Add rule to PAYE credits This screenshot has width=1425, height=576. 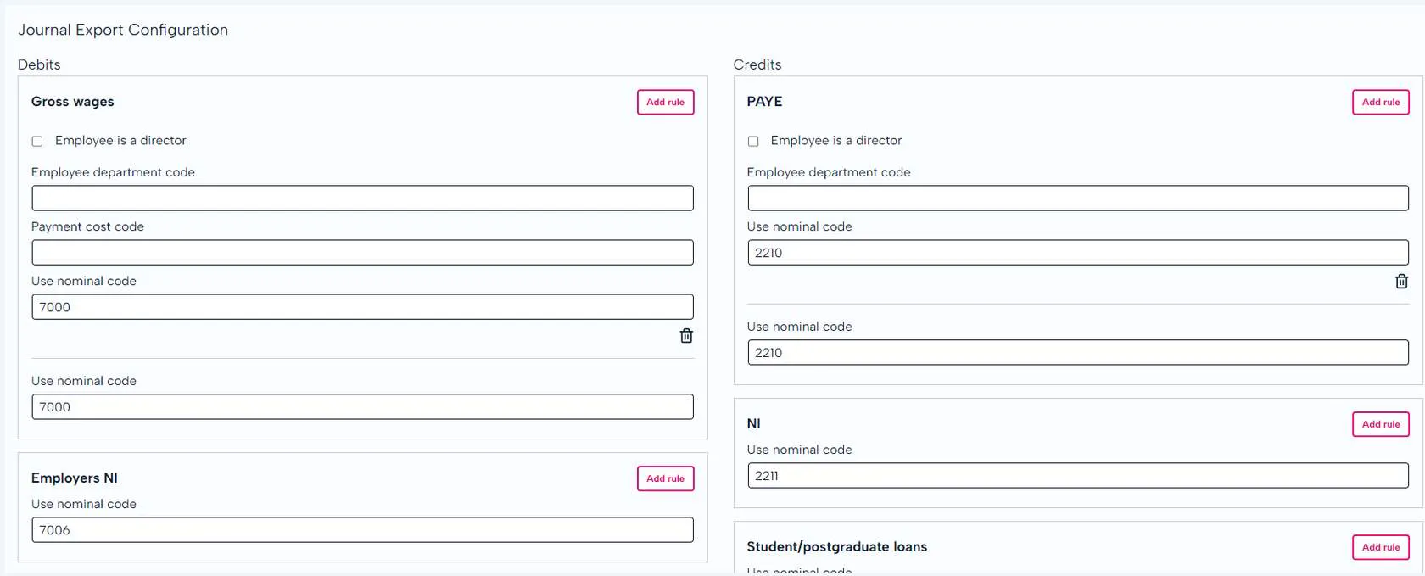(1380, 103)
